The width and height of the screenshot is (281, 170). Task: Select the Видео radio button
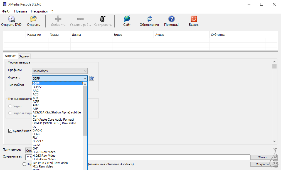pyautogui.click(x=10, y=106)
